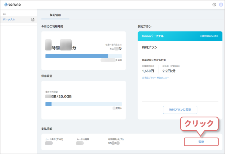The width and height of the screenshot is (225, 154).
Task: Click the 契約プラン heading
Action: point(145,27)
